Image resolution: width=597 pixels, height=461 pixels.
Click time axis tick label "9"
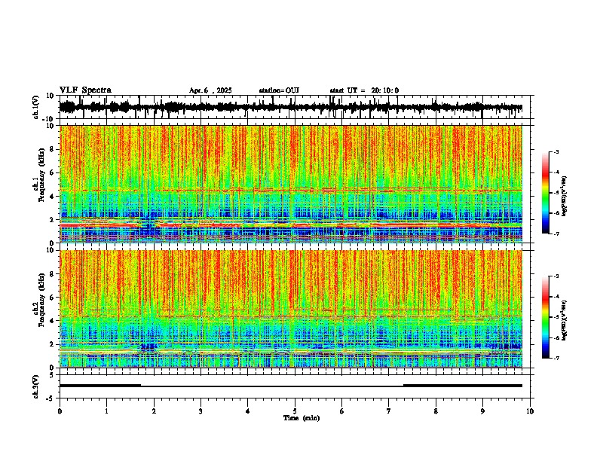482,411
